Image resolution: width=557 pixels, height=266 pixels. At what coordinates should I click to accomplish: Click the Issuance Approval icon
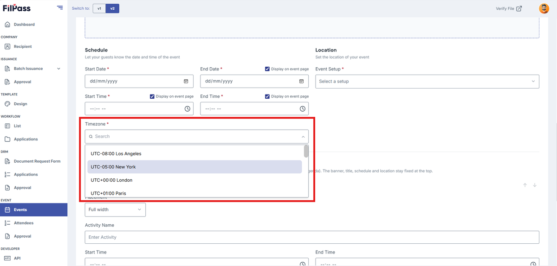[7, 82]
